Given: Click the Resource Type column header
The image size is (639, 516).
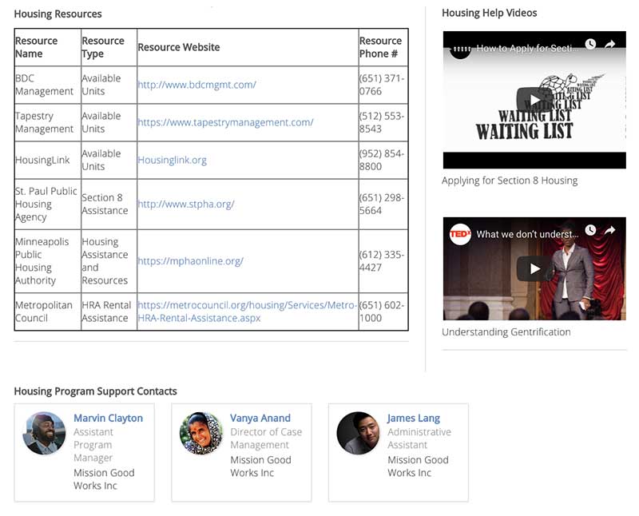Looking at the screenshot, I should pos(109,47).
